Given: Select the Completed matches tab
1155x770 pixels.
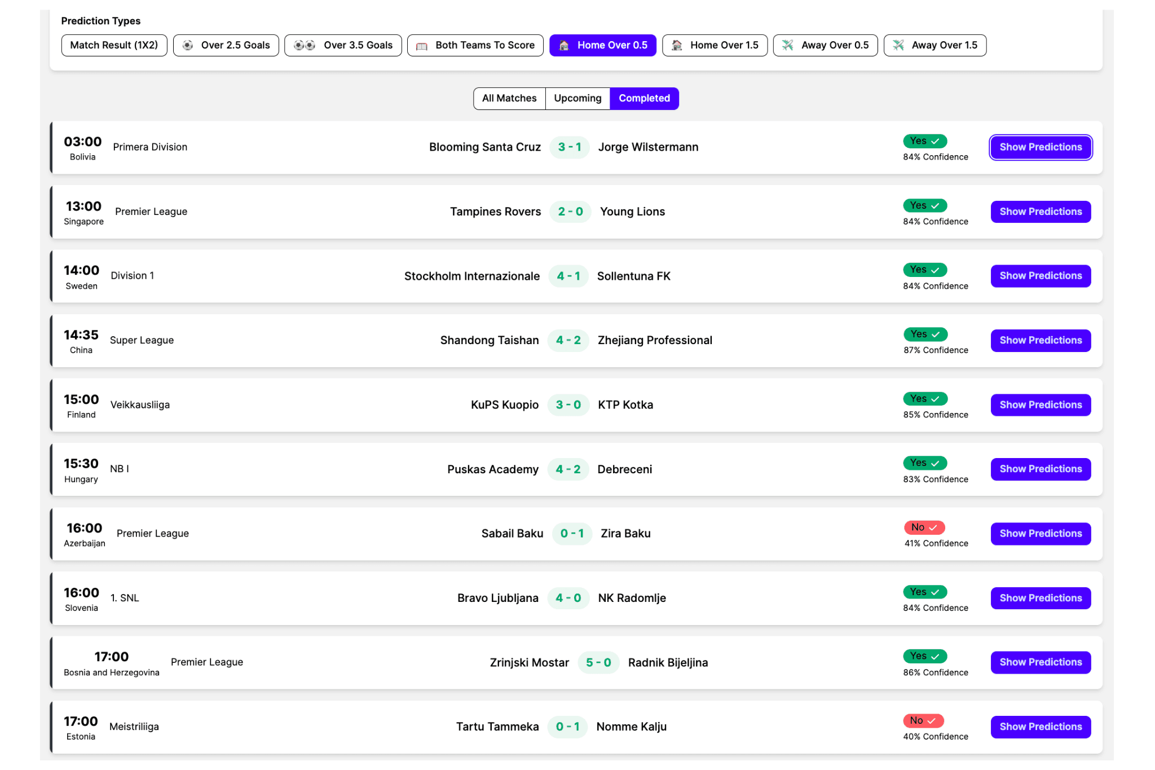Looking at the screenshot, I should 644,98.
